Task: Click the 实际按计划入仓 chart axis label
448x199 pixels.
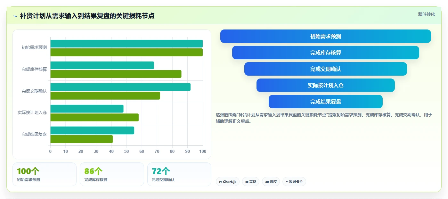Action: click(32, 113)
